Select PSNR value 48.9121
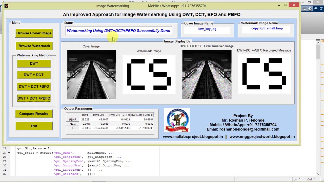Viewport: 324px width, 182px height. pos(125,120)
